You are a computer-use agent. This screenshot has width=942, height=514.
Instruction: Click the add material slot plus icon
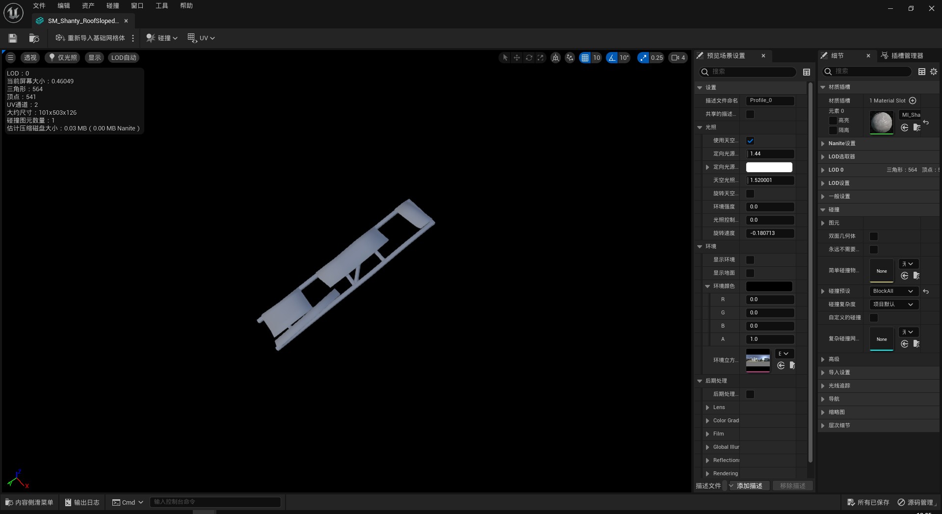(x=913, y=101)
